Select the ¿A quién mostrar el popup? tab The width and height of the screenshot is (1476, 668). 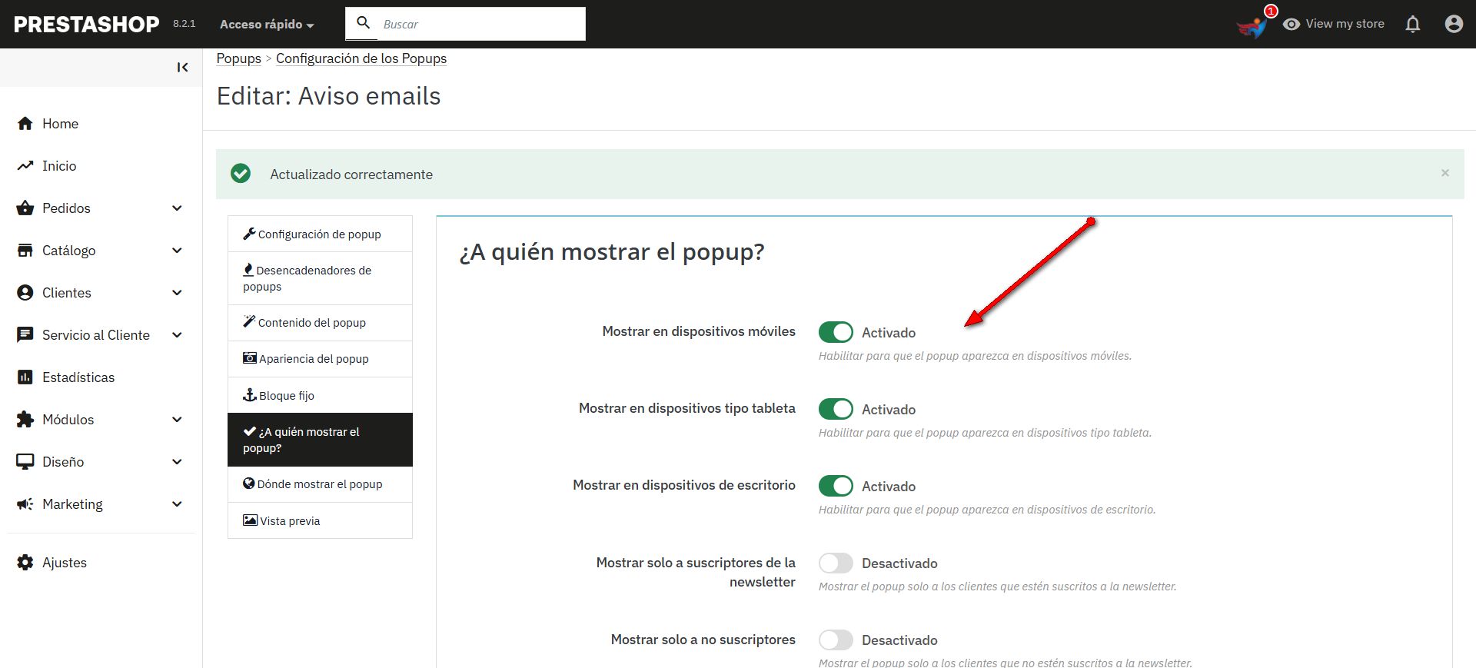pos(320,440)
